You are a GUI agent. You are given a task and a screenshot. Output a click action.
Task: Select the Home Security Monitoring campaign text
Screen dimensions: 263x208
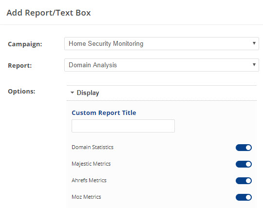(106, 44)
